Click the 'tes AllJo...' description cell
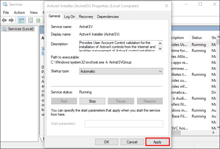The height and width of the screenshot is (149, 220). click(180, 56)
